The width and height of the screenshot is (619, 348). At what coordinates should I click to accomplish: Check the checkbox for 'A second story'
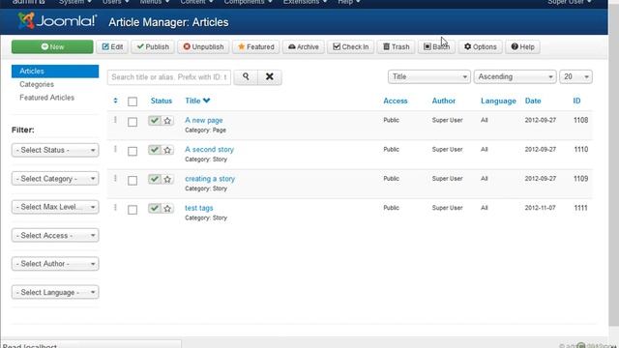point(133,151)
